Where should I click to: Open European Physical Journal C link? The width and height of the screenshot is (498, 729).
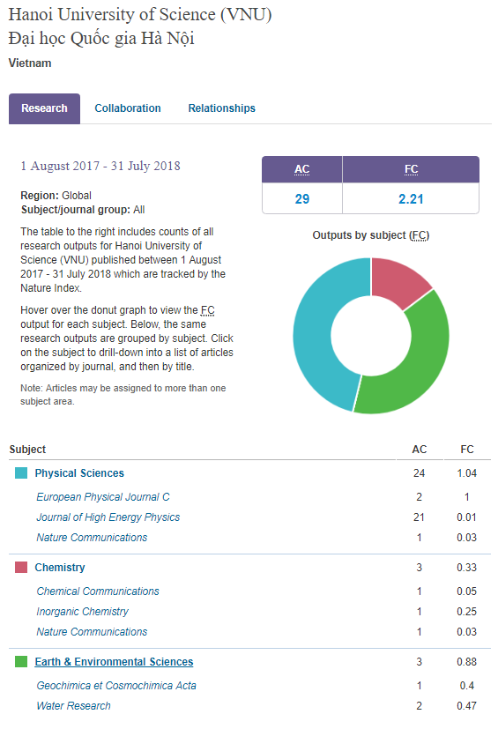pyautogui.click(x=103, y=497)
